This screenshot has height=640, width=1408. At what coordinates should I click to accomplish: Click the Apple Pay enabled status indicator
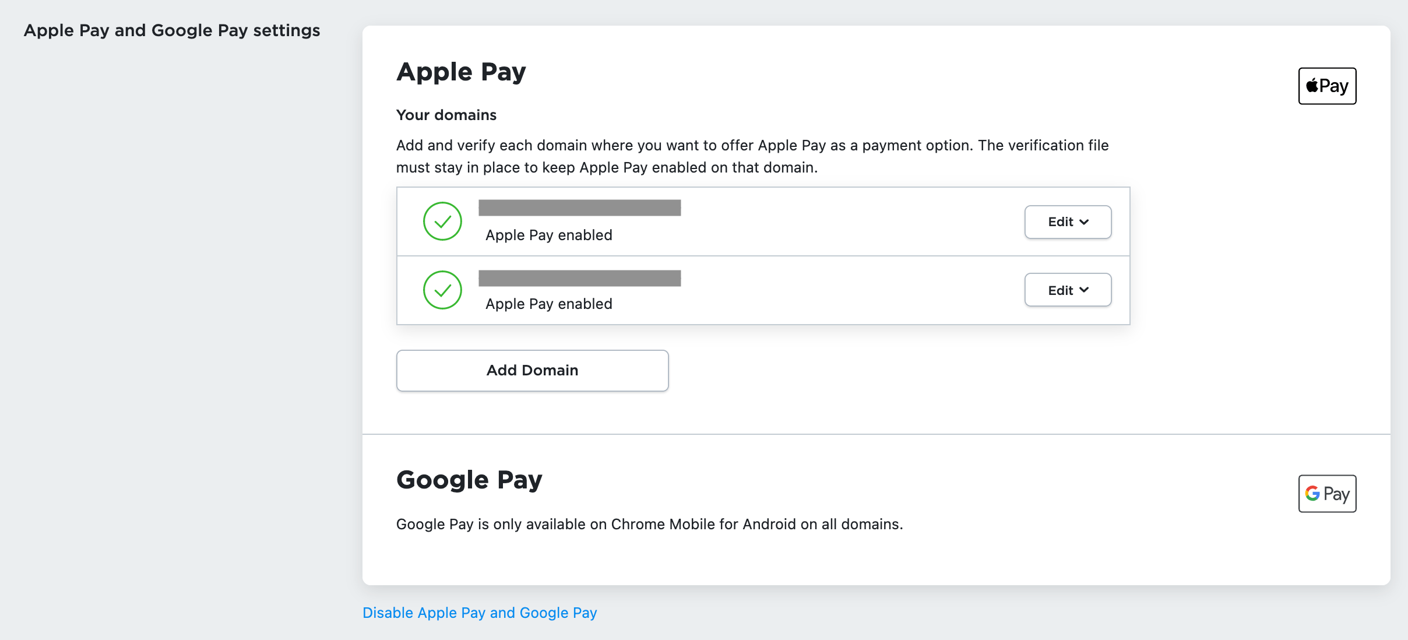(x=548, y=235)
